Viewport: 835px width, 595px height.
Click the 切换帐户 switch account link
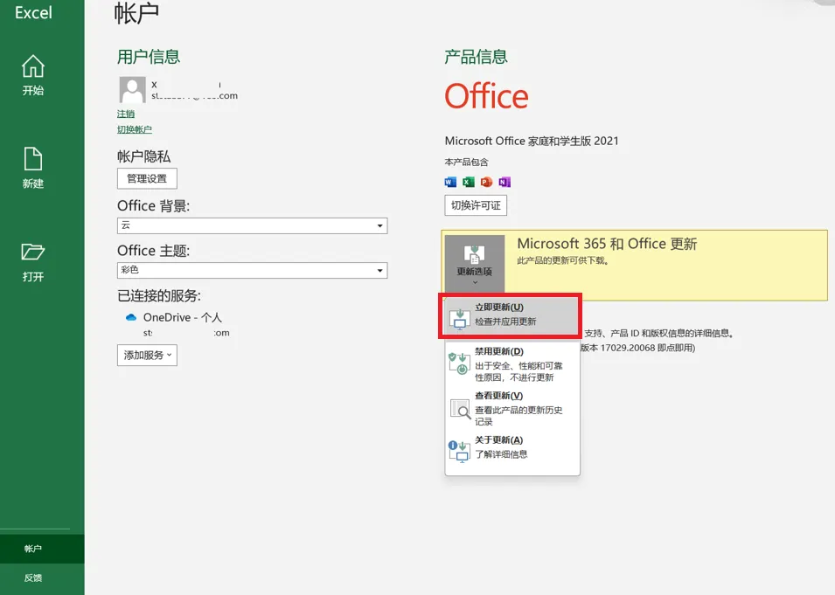[134, 129]
